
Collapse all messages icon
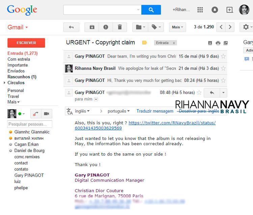coord(210,43)
